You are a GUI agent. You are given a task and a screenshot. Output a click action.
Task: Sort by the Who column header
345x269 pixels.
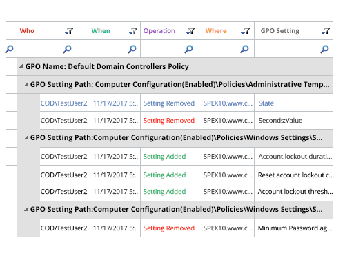click(27, 31)
